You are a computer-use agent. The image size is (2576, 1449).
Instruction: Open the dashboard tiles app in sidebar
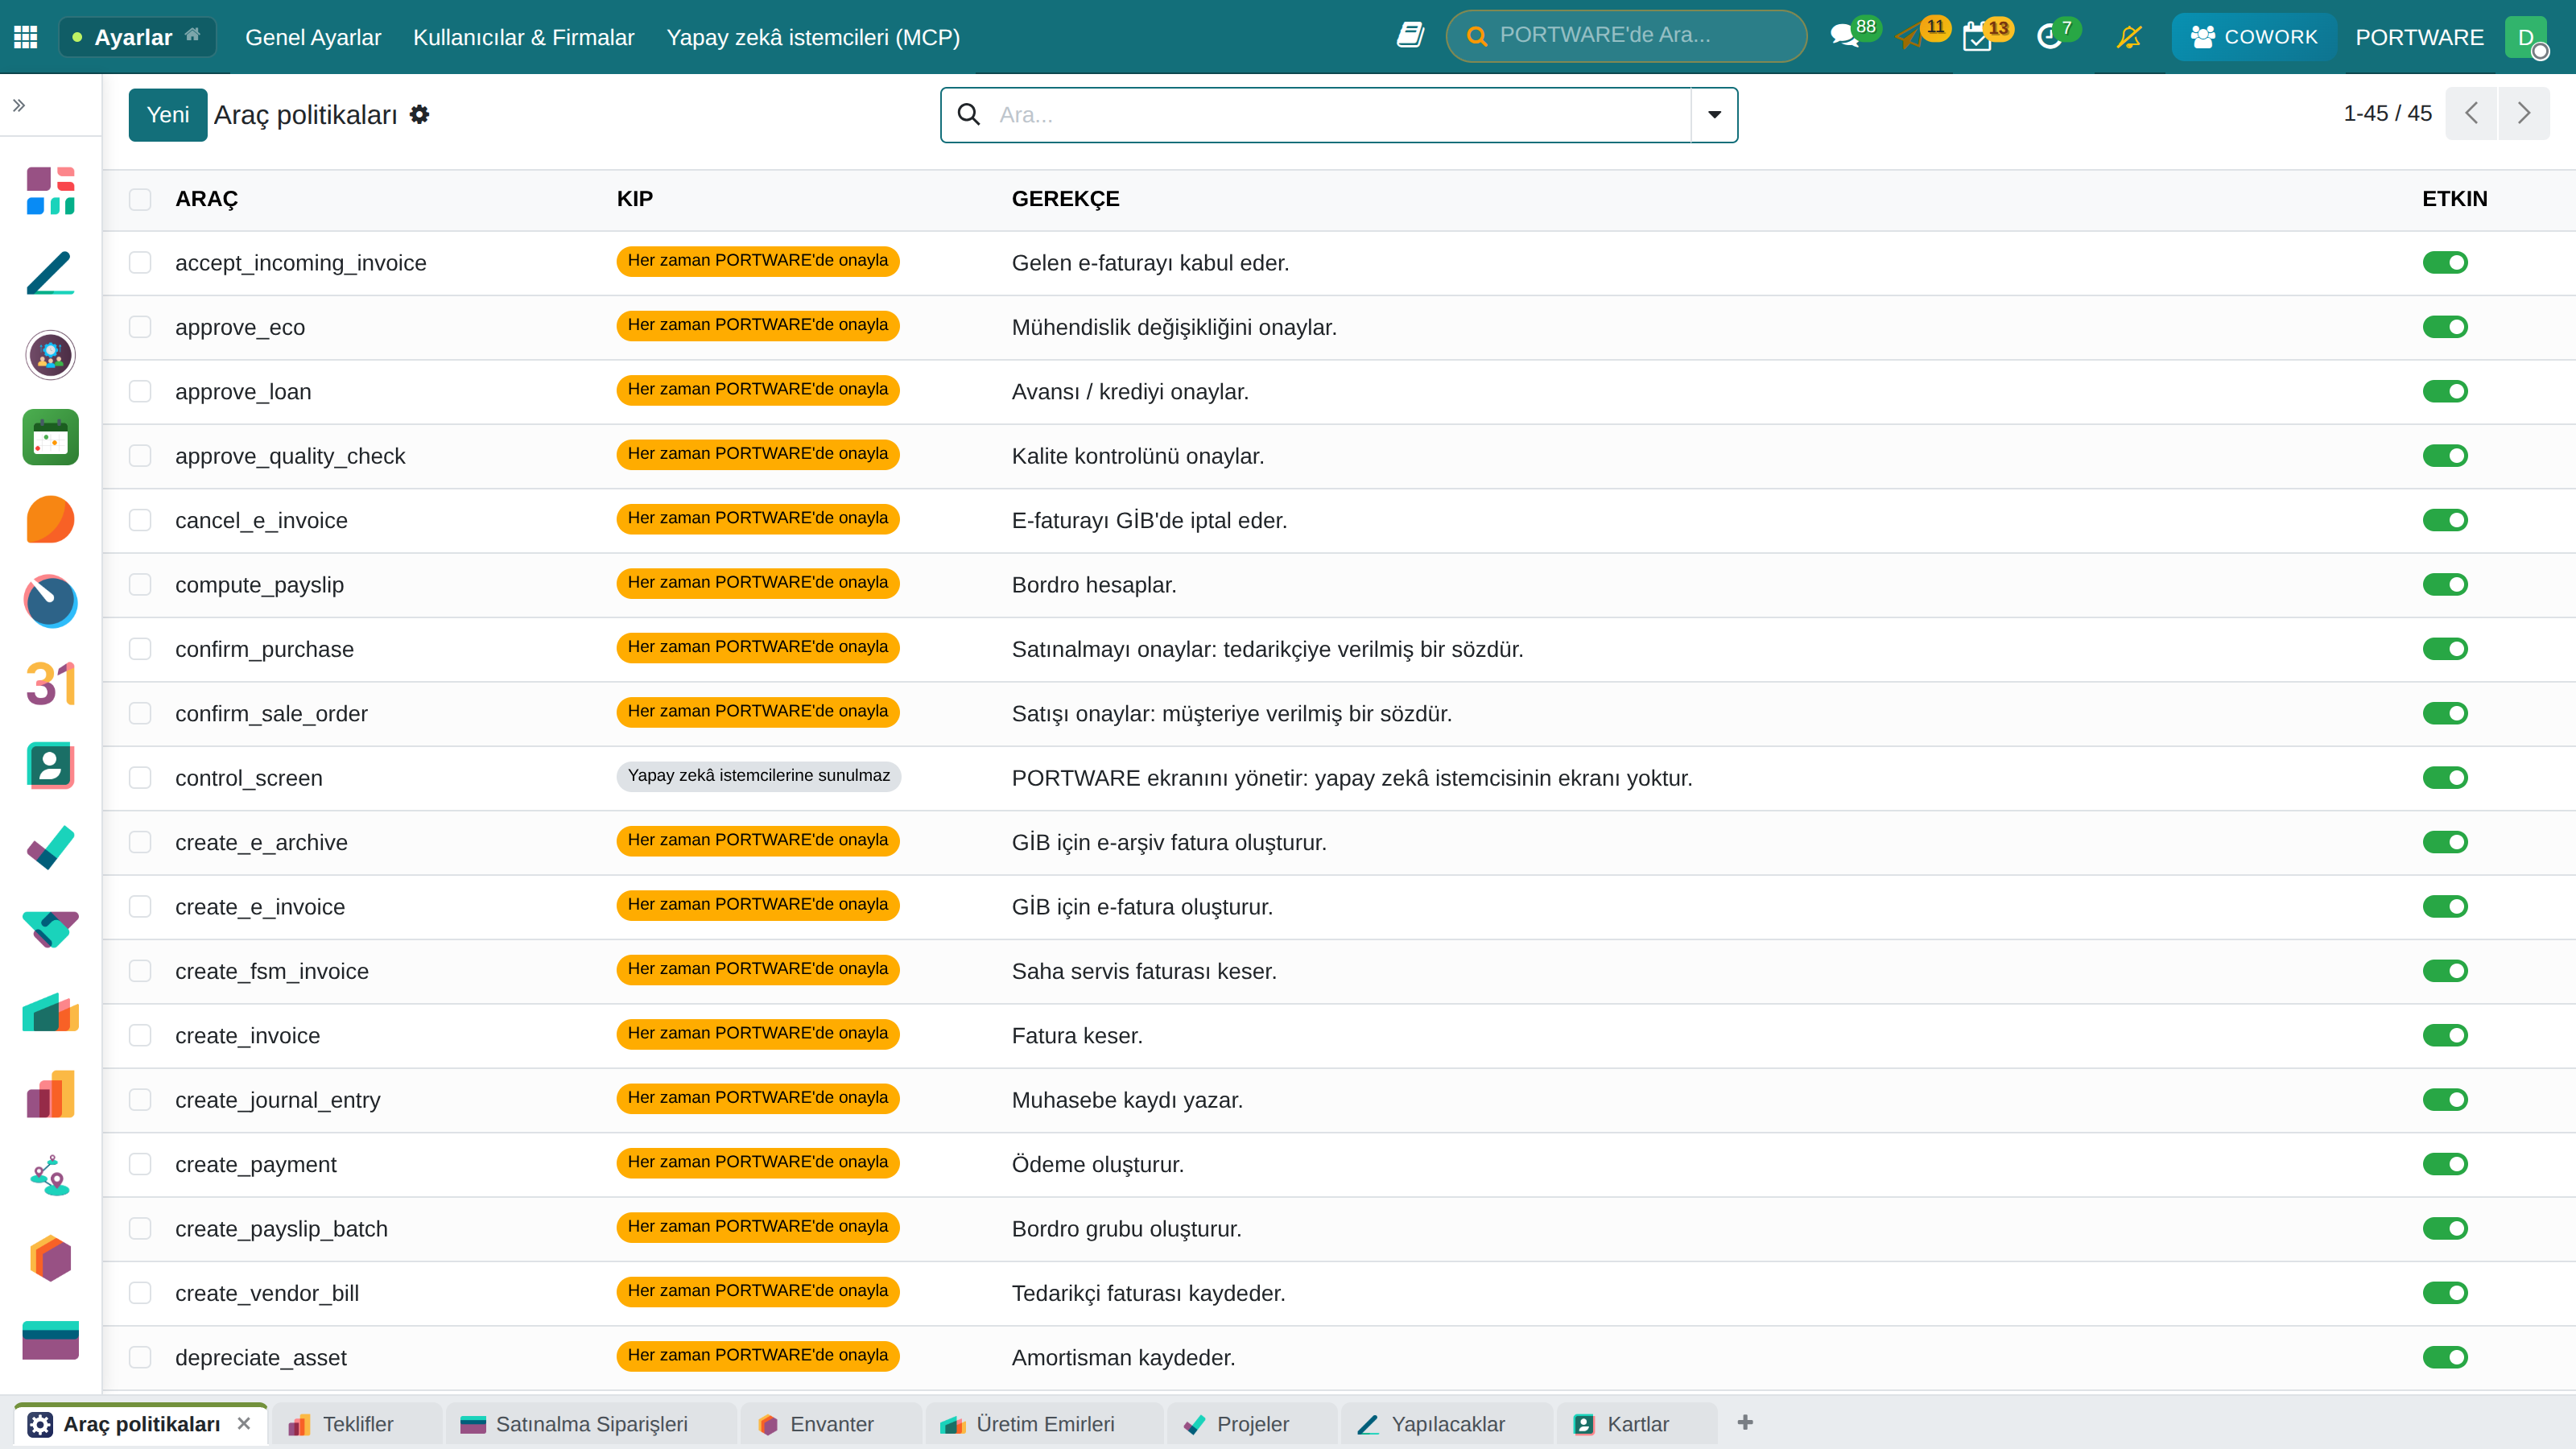[x=51, y=191]
